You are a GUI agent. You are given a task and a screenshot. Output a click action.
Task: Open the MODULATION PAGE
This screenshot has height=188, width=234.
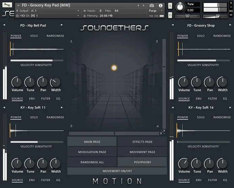92,152
